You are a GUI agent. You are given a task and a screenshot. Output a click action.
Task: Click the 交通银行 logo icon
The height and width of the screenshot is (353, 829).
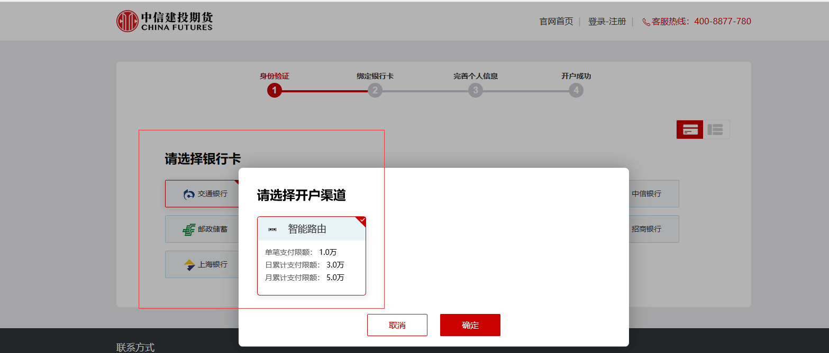[x=189, y=194]
